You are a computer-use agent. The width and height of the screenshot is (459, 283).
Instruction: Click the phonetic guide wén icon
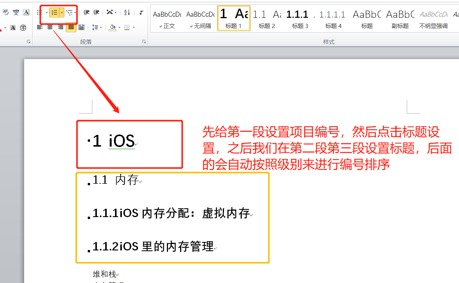coord(16,13)
